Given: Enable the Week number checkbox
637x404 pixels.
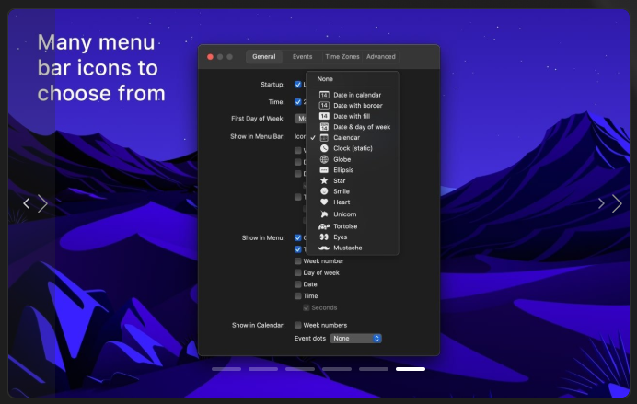Looking at the screenshot, I should pos(297,261).
